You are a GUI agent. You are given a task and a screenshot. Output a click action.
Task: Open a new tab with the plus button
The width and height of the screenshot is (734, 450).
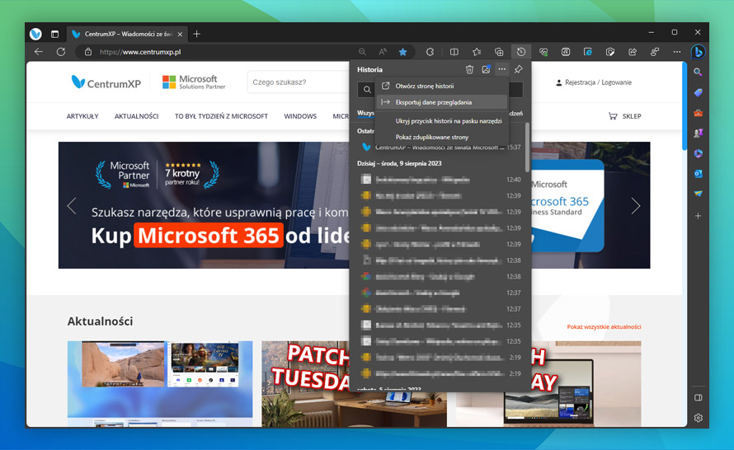coord(196,34)
